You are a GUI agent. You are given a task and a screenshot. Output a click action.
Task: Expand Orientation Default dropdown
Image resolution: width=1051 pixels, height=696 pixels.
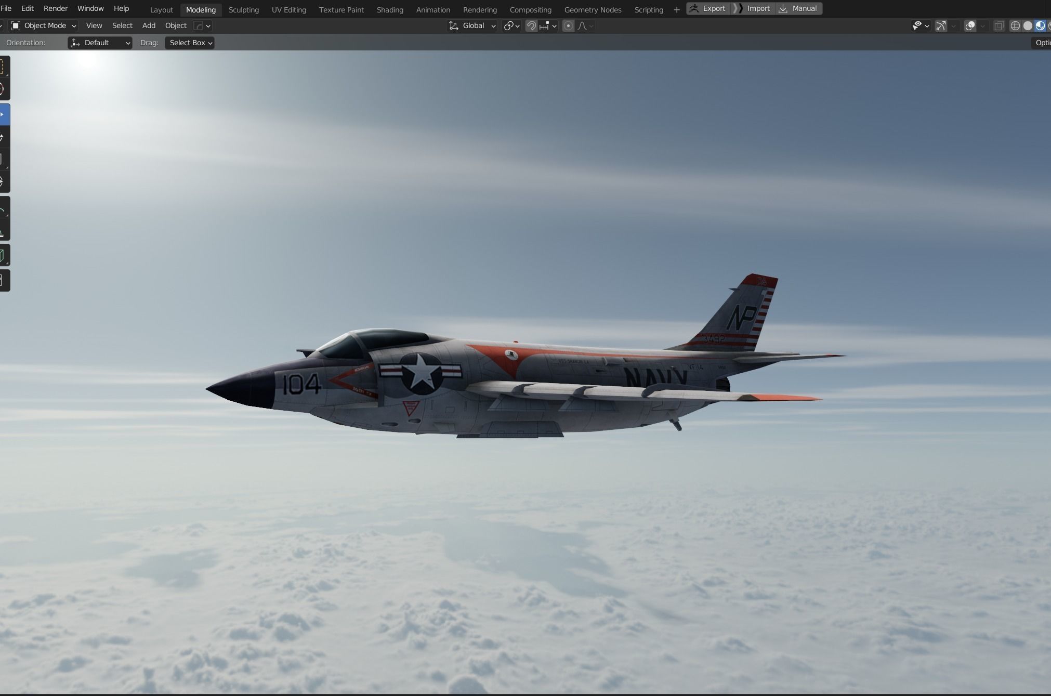100,43
